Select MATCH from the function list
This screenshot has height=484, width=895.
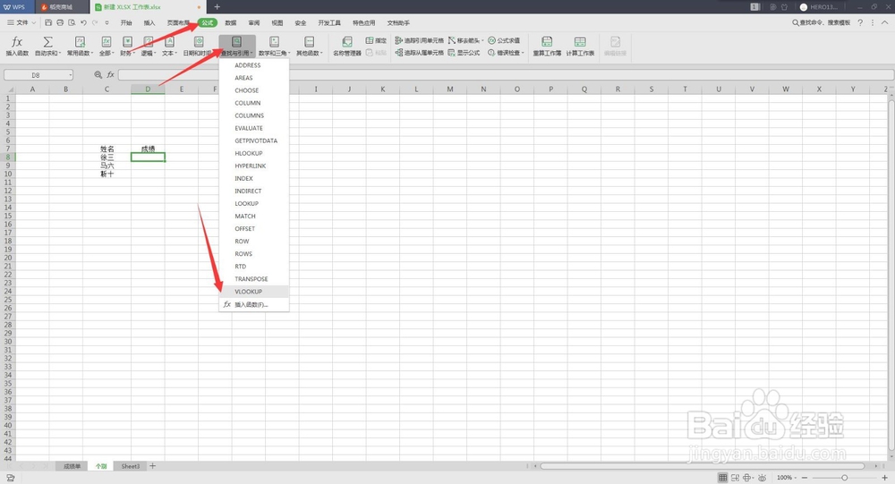click(254, 217)
